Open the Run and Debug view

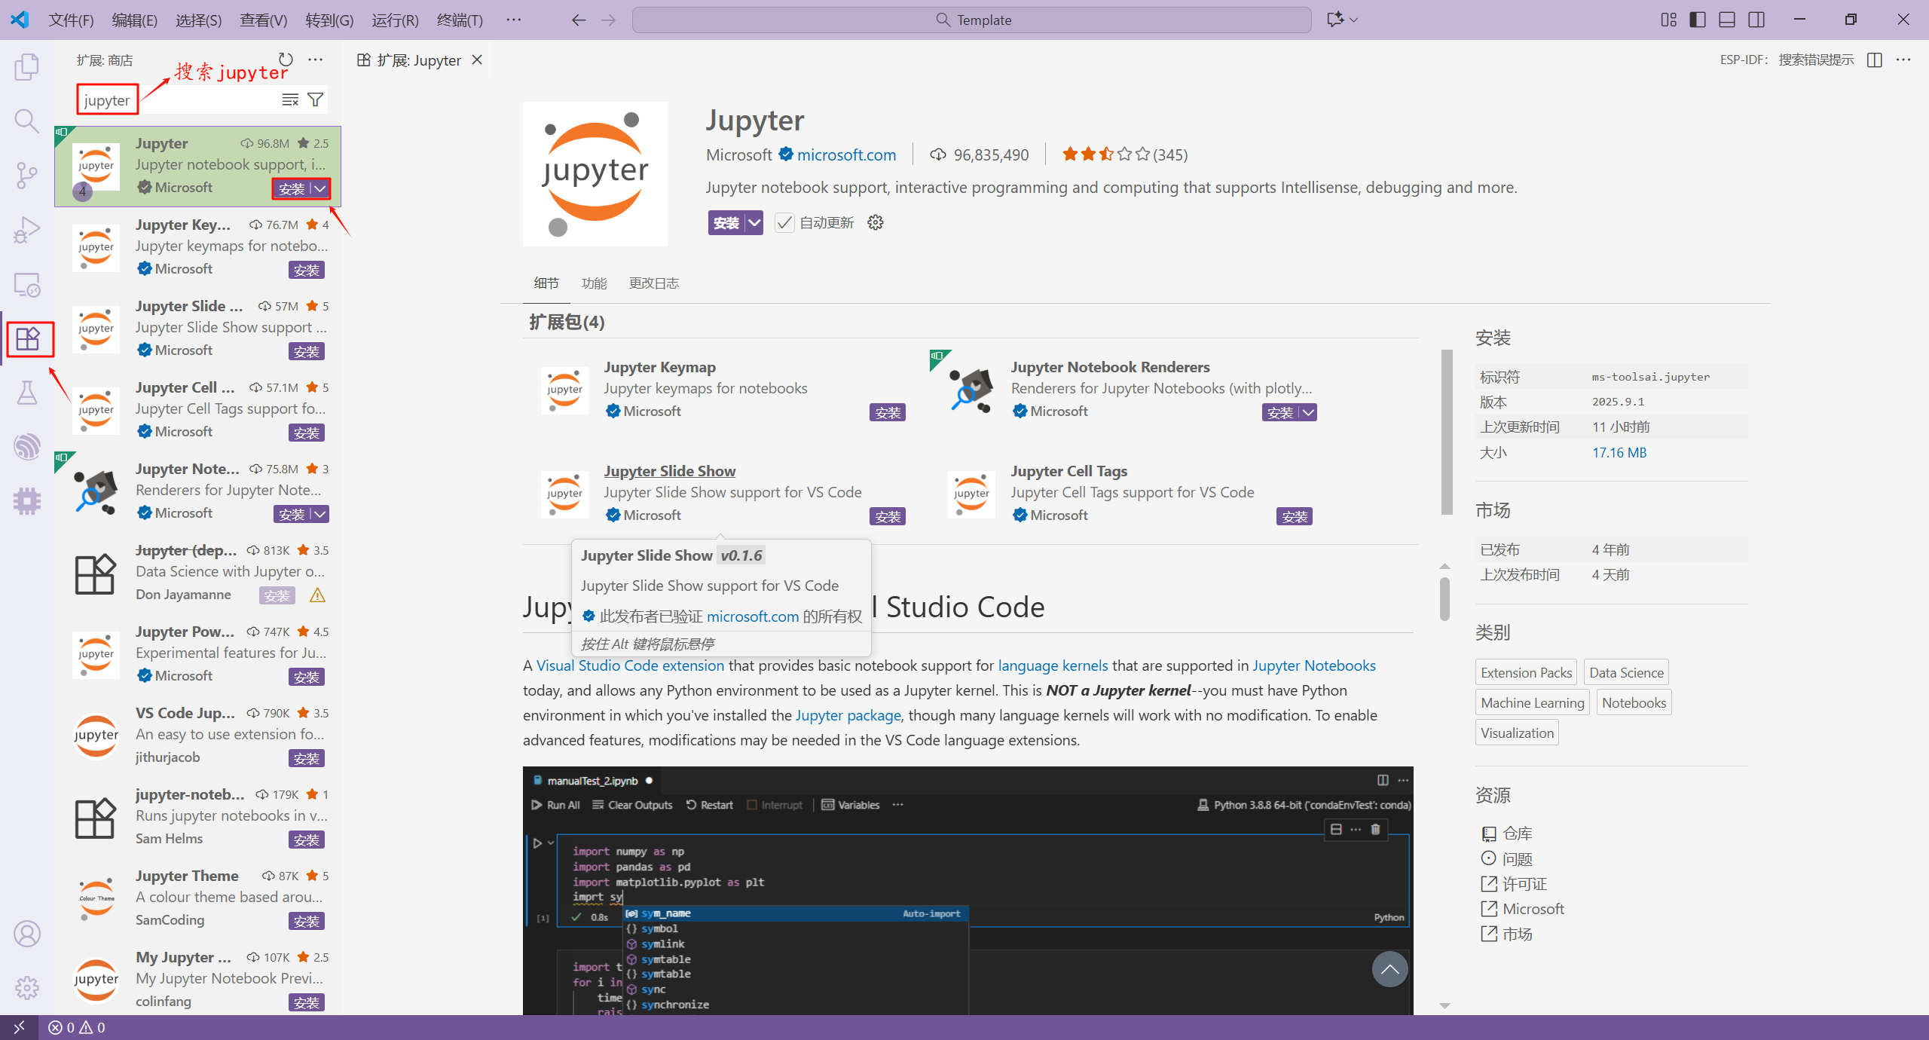(27, 230)
